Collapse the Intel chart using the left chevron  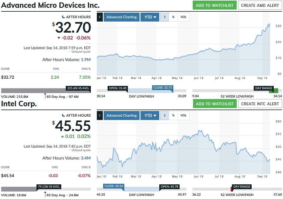point(100,115)
